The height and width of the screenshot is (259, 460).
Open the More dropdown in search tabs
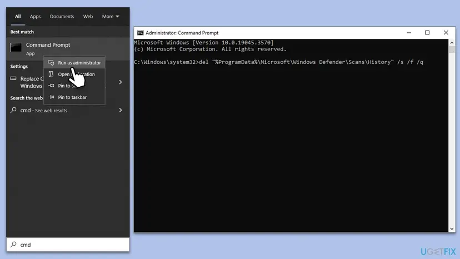click(x=111, y=17)
